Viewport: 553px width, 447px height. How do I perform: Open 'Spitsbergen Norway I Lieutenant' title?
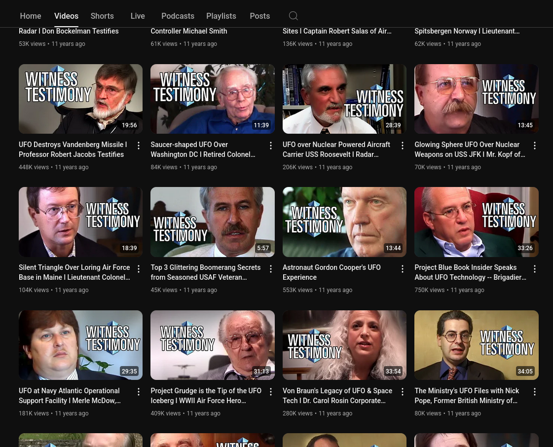467,31
